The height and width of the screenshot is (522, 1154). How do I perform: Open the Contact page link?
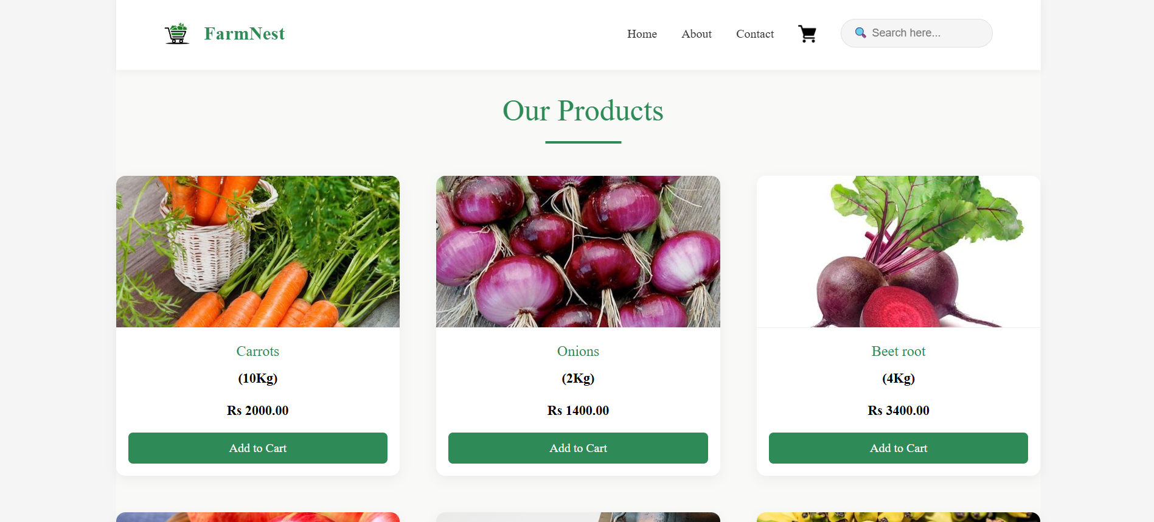click(x=755, y=34)
